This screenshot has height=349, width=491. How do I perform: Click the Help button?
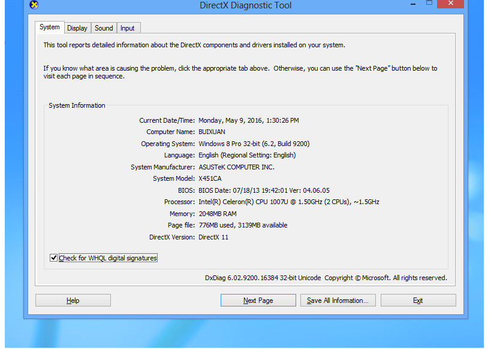[x=73, y=301]
